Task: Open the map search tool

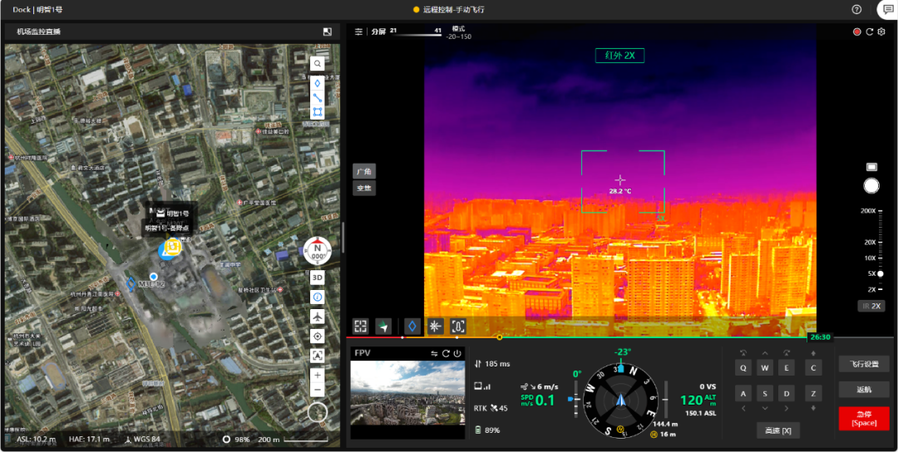Action: tap(318, 63)
